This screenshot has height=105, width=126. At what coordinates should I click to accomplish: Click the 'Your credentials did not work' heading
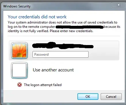point(37,17)
